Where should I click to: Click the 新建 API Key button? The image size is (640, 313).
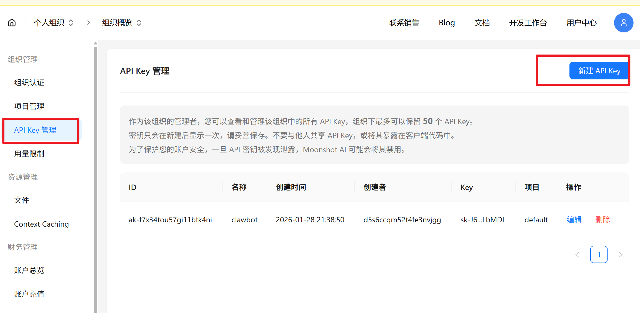599,71
